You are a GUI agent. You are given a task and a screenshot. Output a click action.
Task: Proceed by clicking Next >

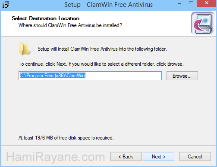158,157
